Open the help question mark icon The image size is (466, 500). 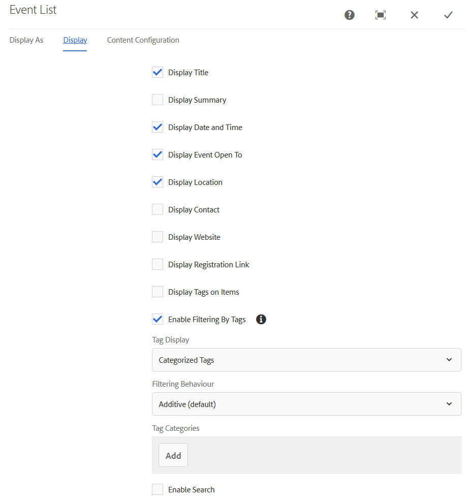tap(349, 15)
